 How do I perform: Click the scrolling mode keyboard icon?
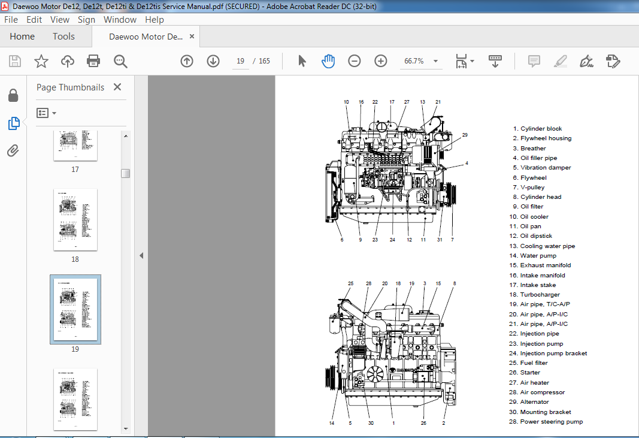495,61
